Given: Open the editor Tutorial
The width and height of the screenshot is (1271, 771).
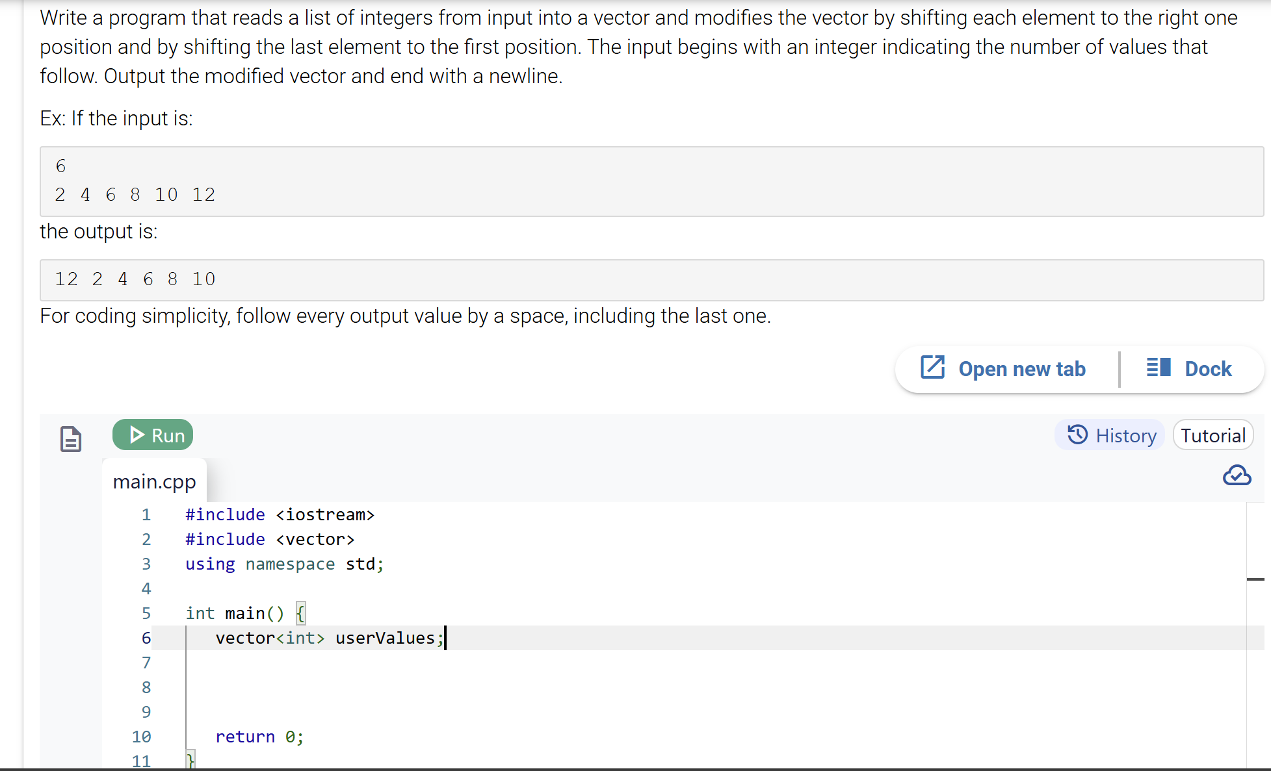Looking at the screenshot, I should pyautogui.click(x=1212, y=435).
